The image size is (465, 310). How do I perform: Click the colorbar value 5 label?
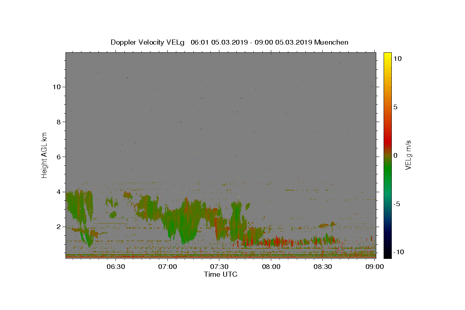[x=395, y=107]
